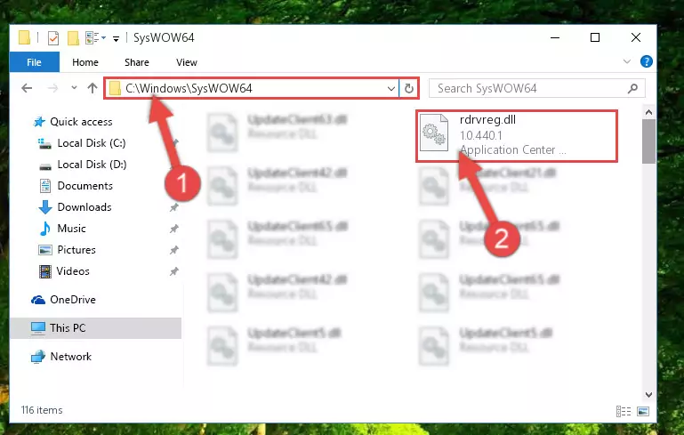Click the search magnifier icon
This screenshot has height=435, width=684.
[x=632, y=89]
